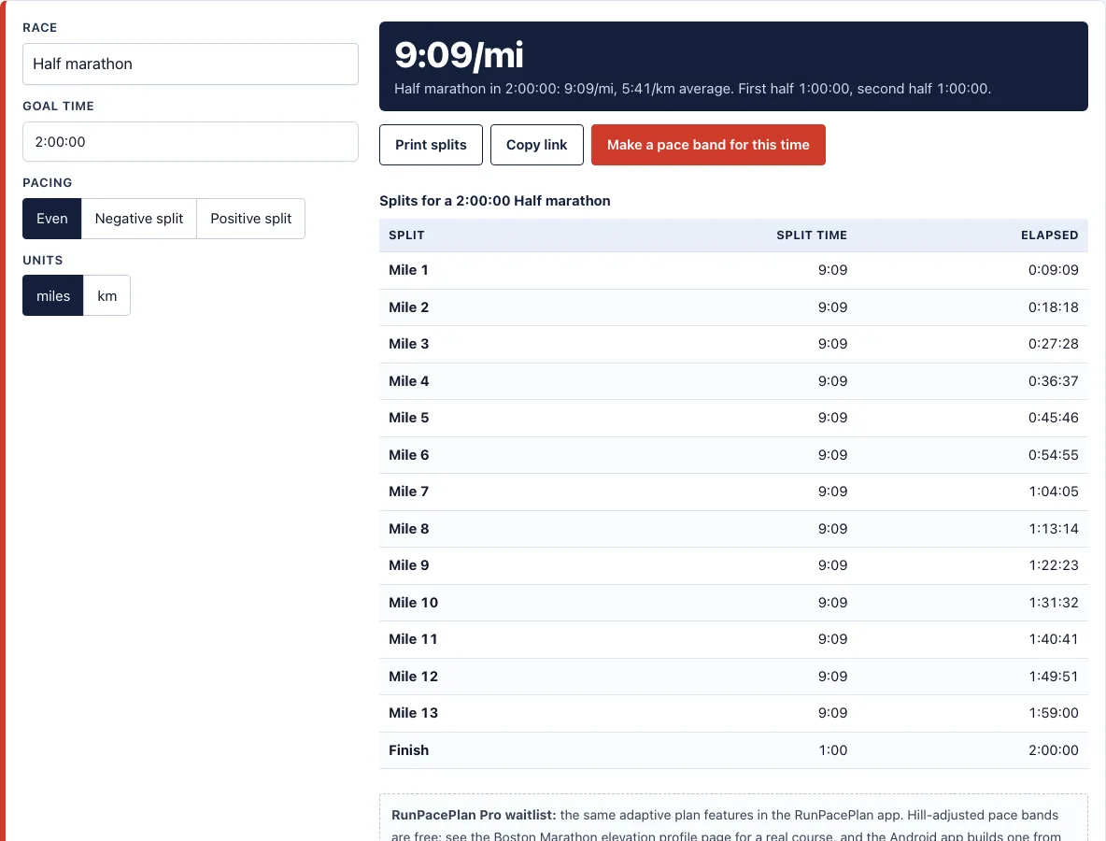Click Mile 13 split time 9:09
This screenshot has width=1106, height=841.
pyautogui.click(x=833, y=713)
